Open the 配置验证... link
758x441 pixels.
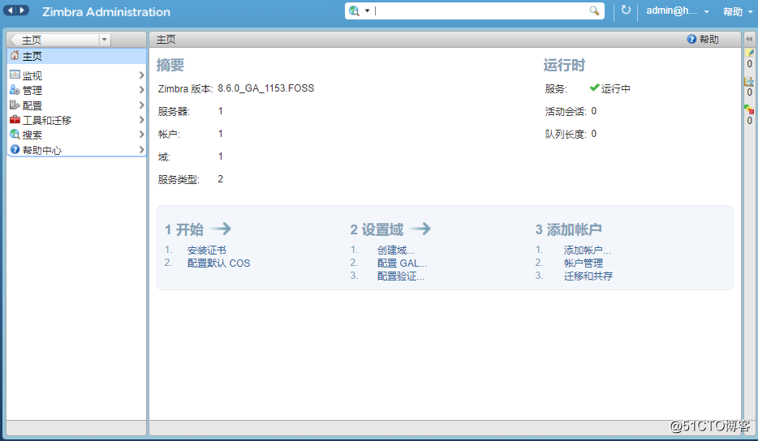point(400,276)
